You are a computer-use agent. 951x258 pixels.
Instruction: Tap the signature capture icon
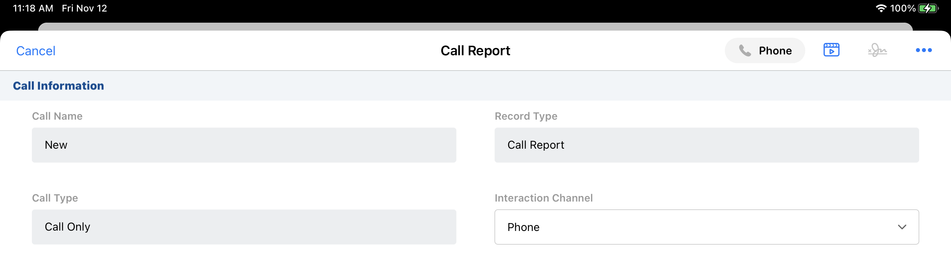(877, 50)
